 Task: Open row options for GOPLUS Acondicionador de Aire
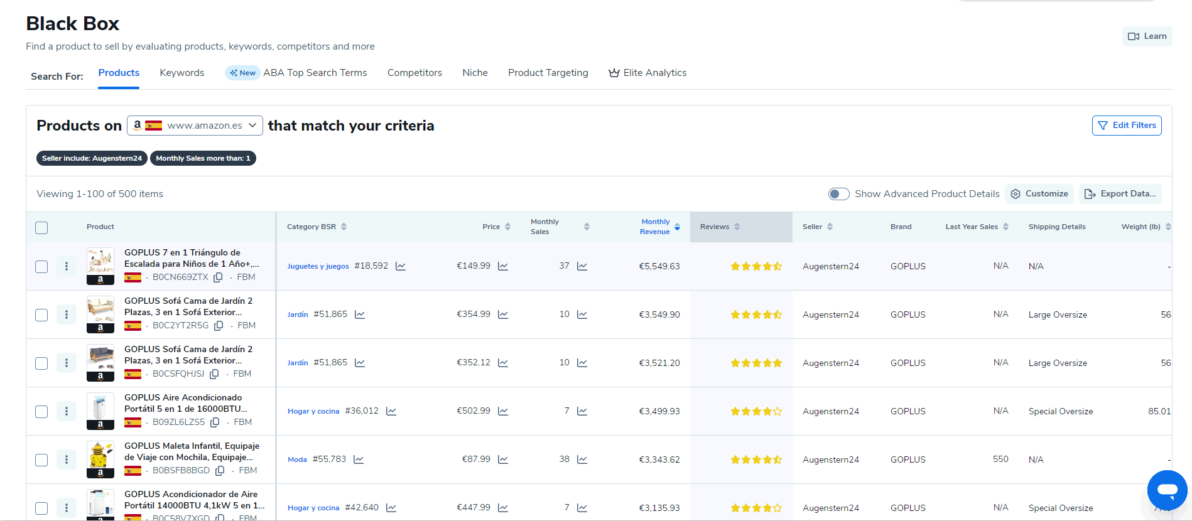coord(67,508)
